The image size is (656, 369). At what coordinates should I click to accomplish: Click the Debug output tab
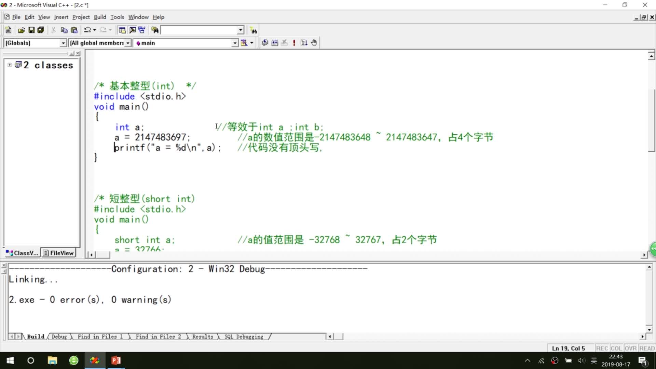click(59, 337)
